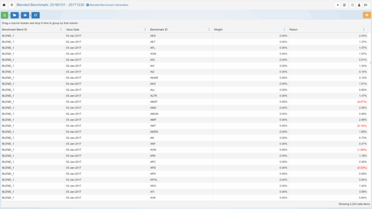Viewport: 372px width, 209px height.
Task: Select the AMZN benchmark row
Action: (x=154, y=132)
